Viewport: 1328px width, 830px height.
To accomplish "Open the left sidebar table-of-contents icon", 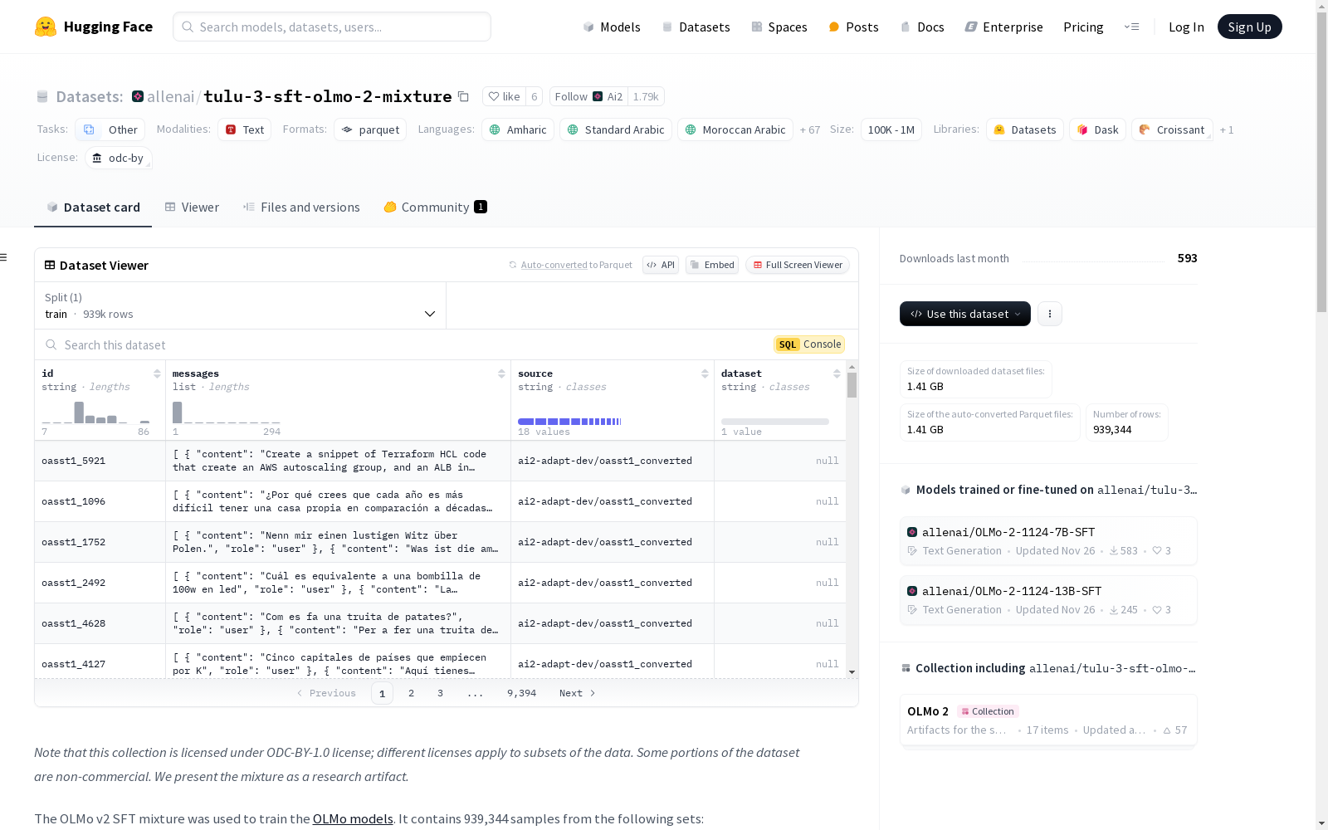I will [x=3, y=257].
